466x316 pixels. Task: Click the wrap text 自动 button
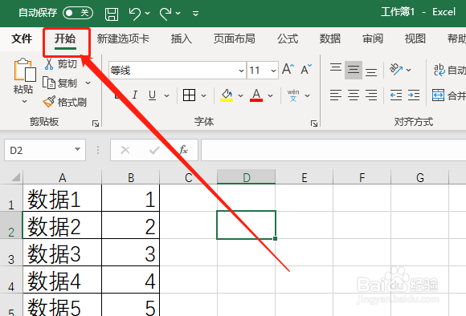(x=449, y=71)
